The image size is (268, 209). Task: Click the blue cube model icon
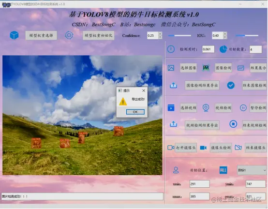[14, 35]
